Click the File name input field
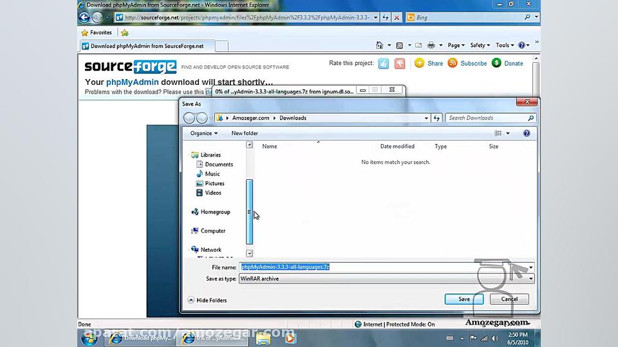The width and height of the screenshot is (618, 347). [387, 267]
